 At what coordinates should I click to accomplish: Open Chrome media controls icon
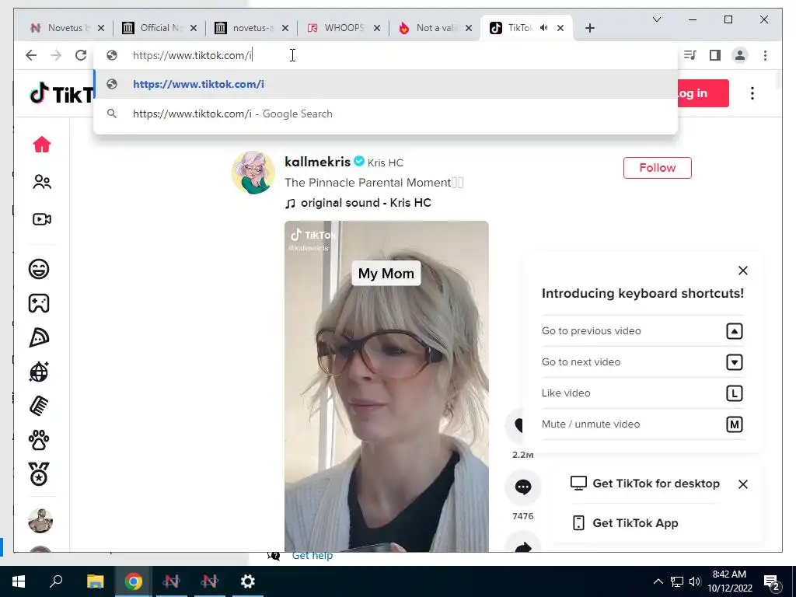[690, 55]
